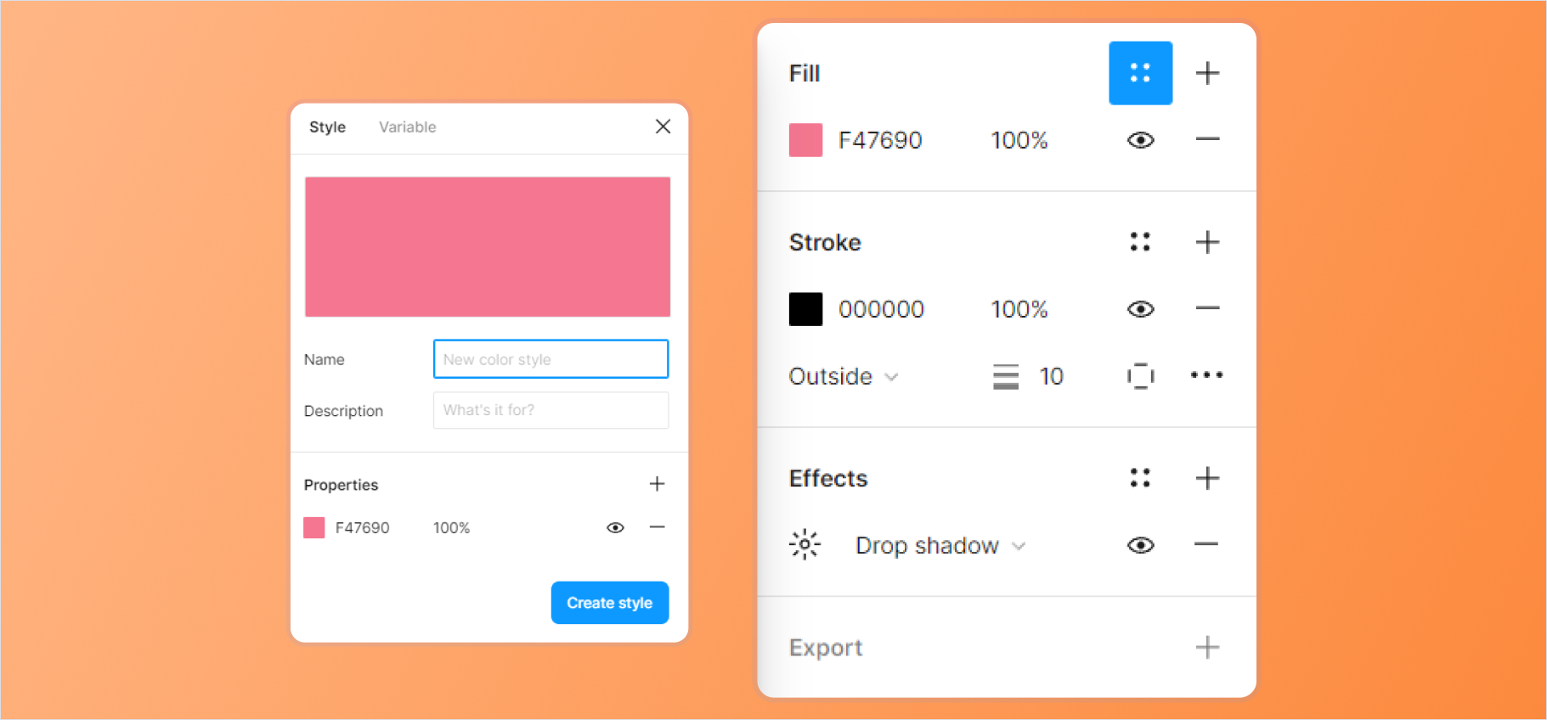Open the Variable tab in style dialog

(407, 127)
